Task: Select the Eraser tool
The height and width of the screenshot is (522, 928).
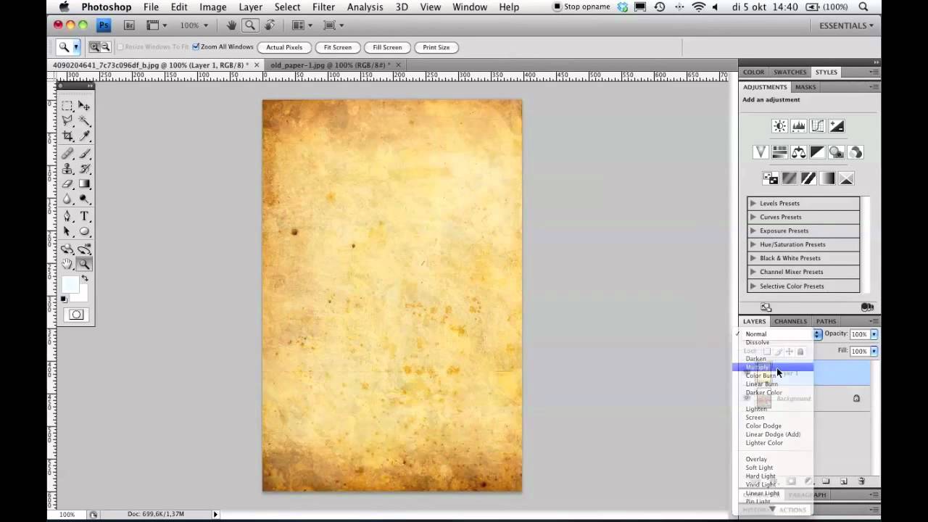Action: (67, 184)
